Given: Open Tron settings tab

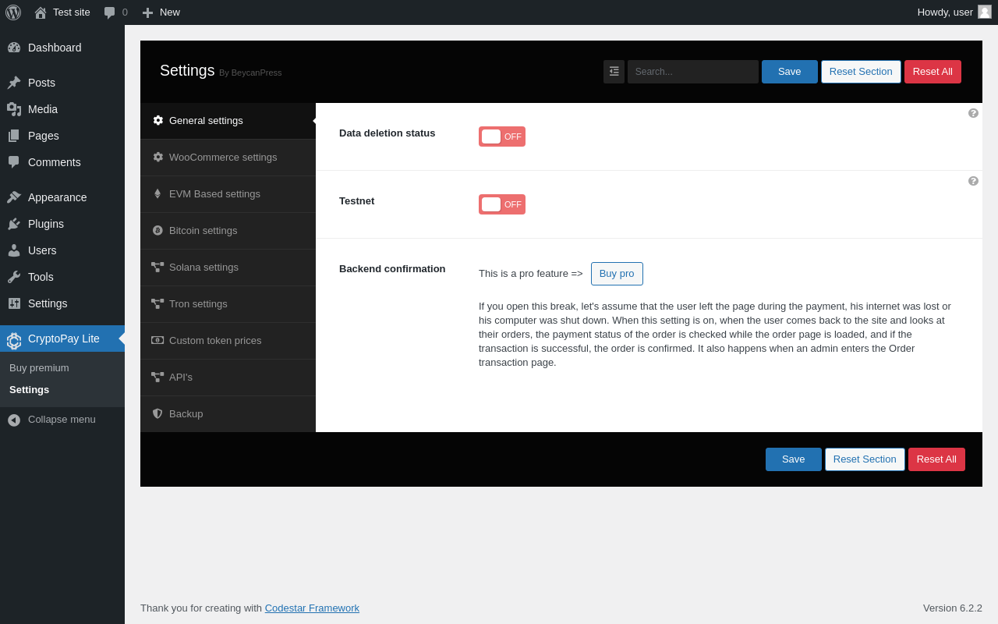Looking at the screenshot, I should 228,304.
